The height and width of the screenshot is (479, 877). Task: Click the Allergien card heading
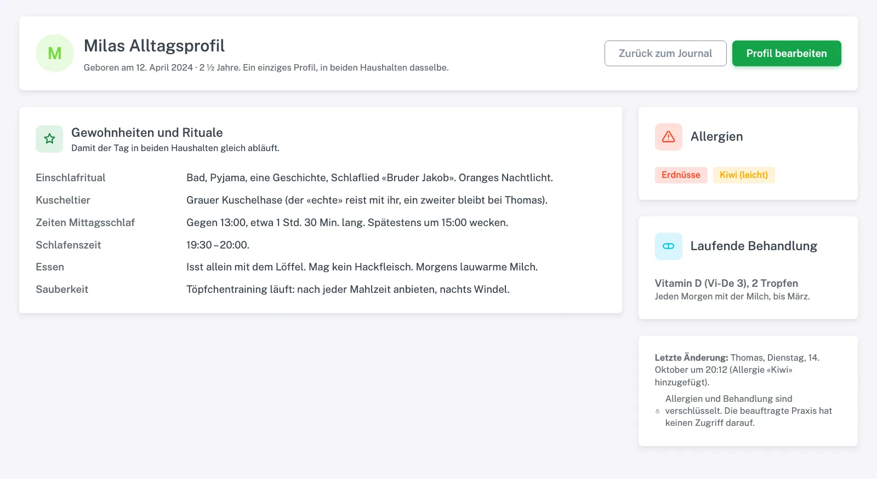[716, 136]
